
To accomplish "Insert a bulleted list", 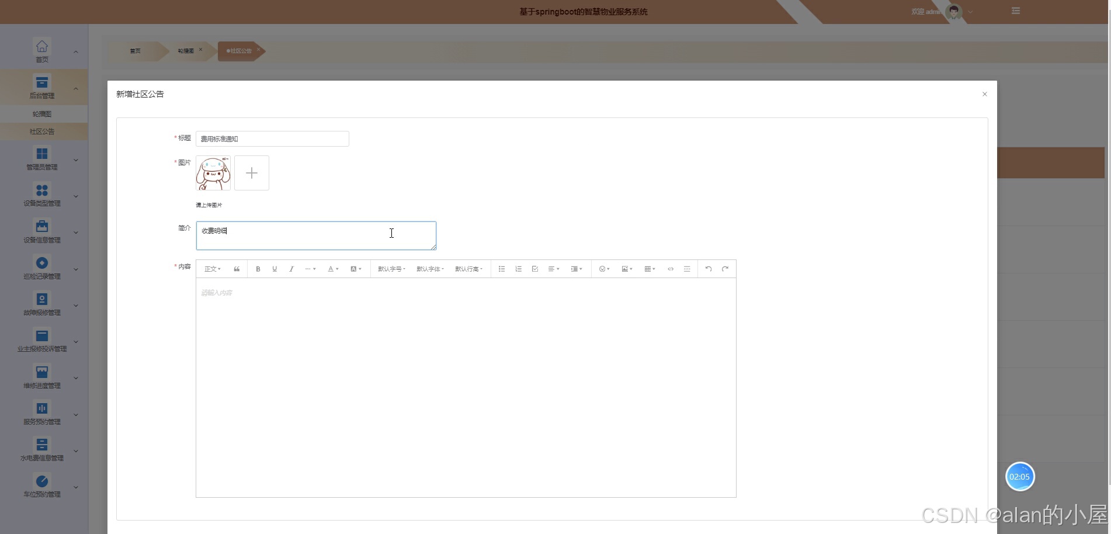I will (x=502, y=269).
